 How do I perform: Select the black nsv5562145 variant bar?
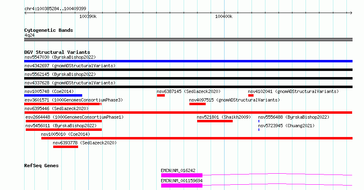click(x=188, y=78)
